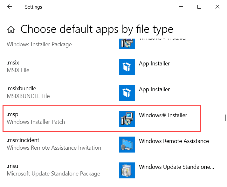Click the Settings title text
This screenshot has height=187, width=227.
click(x=34, y=7)
